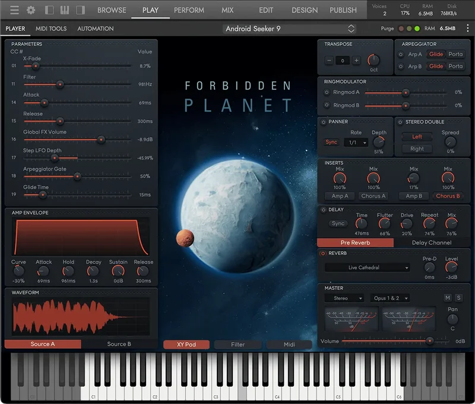This screenshot has height=404, width=475.
Task: Open the Panner Rate 1/1 dropdown
Action: pyautogui.click(x=356, y=143)
